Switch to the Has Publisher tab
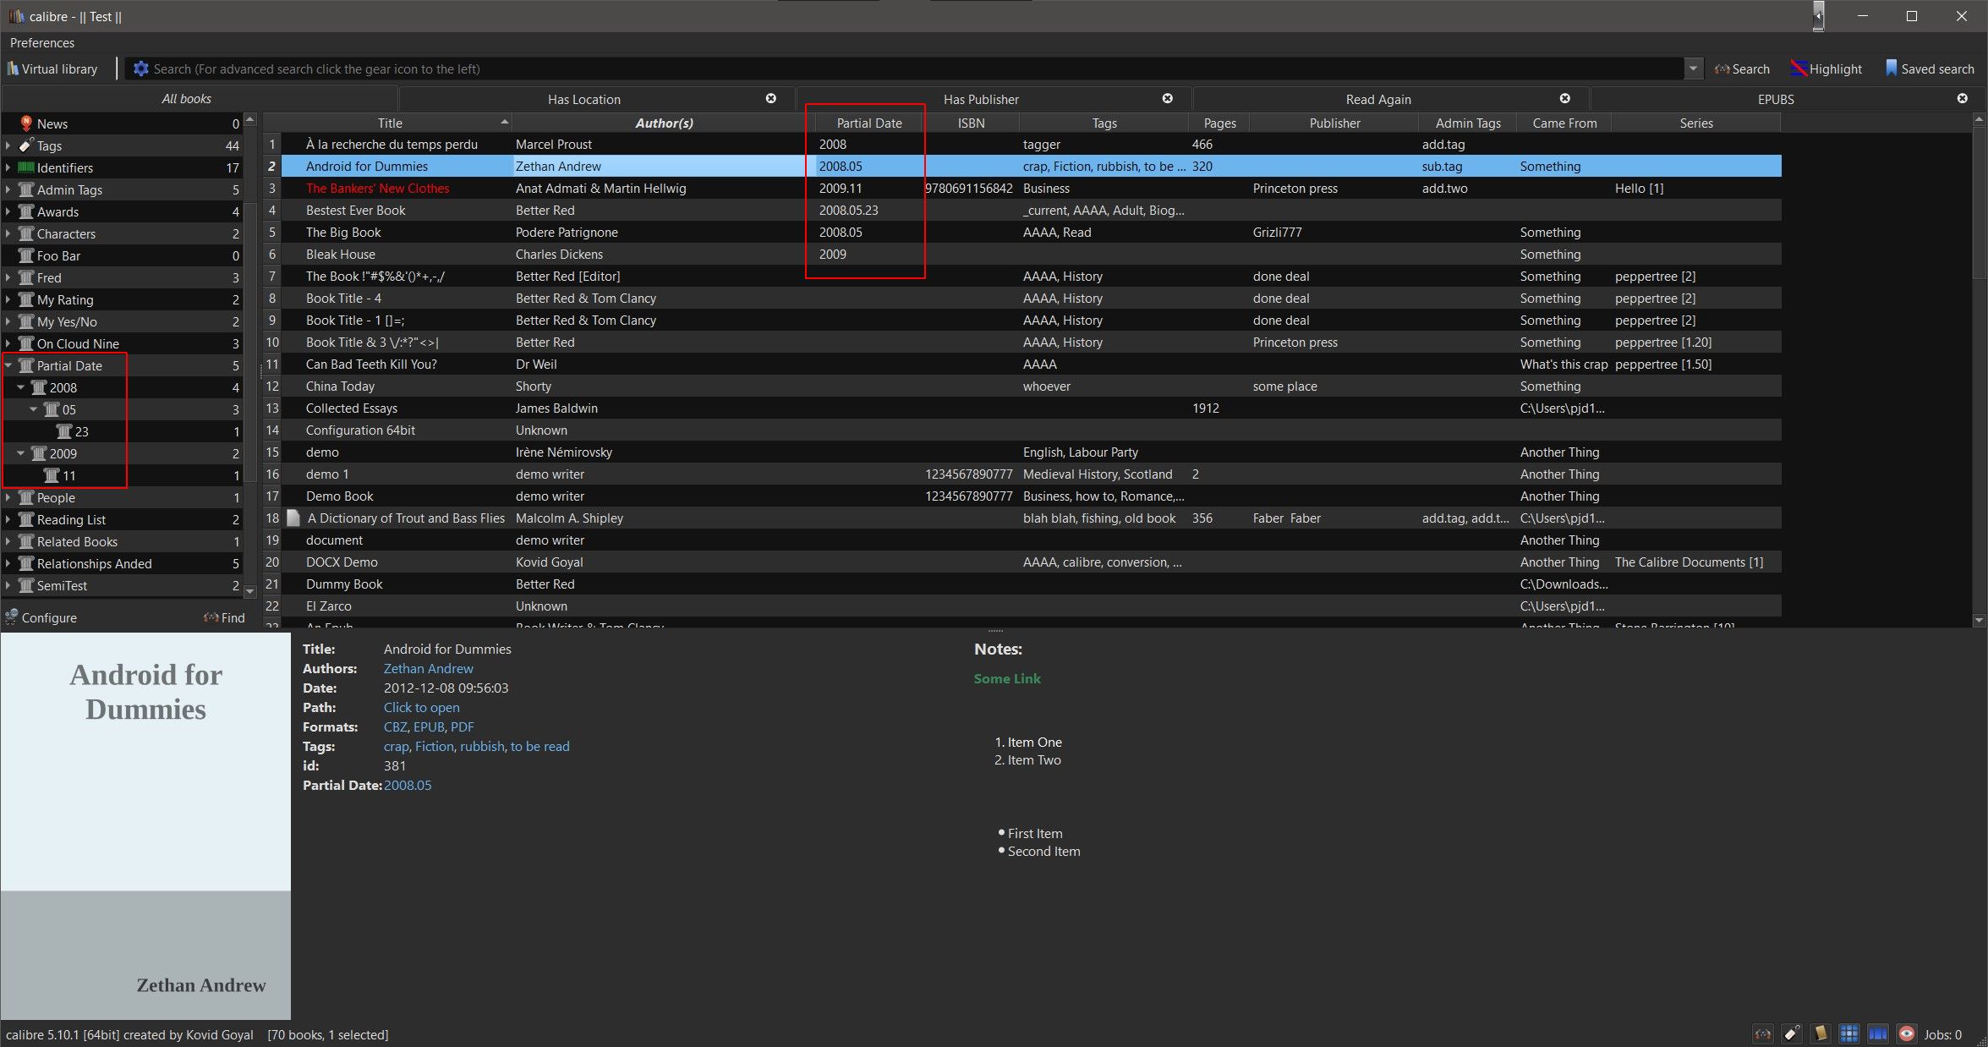Viewport: 1988px width, 1047px height. 981,99
